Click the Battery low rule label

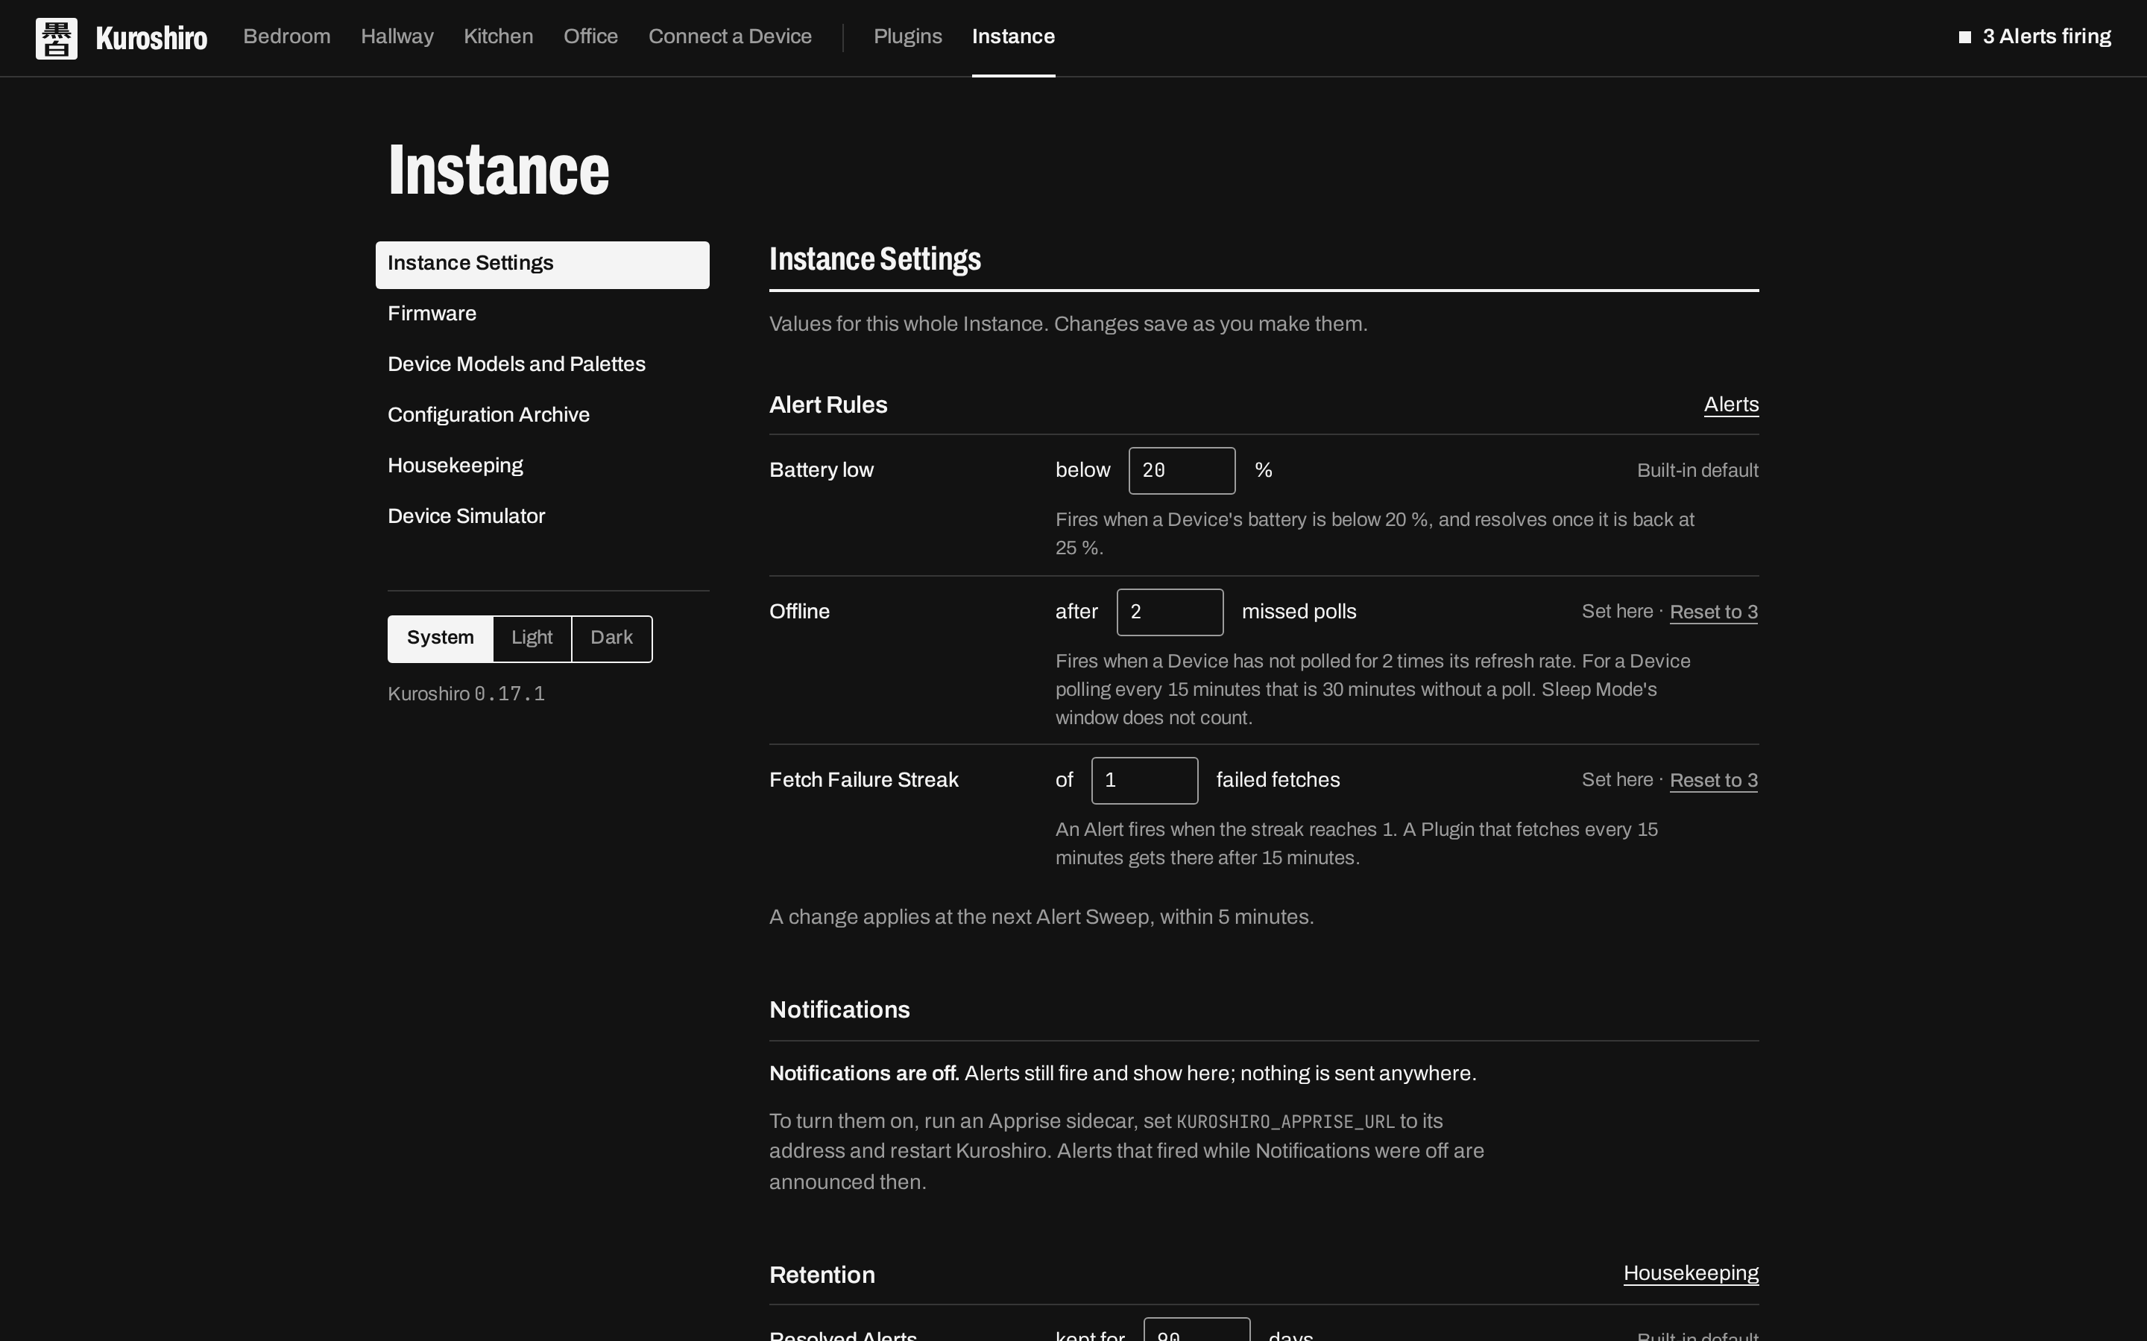821,470
